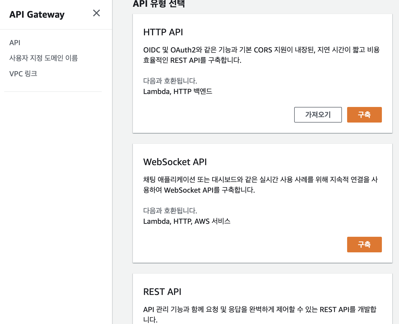
Task: Click 구축 button in HTTP API card
Action: coord(364,115)
